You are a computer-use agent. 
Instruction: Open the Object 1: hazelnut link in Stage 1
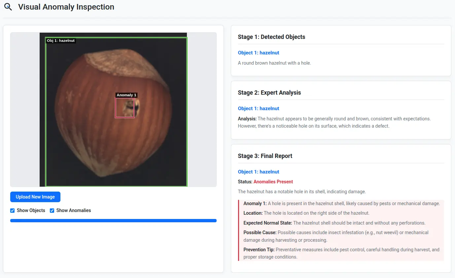(259, 53)
